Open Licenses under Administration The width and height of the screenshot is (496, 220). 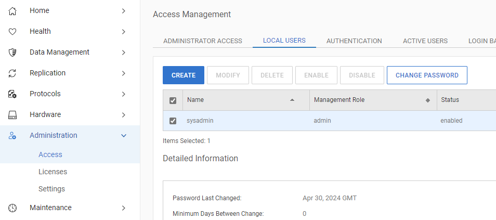click(x=53, y=172)
